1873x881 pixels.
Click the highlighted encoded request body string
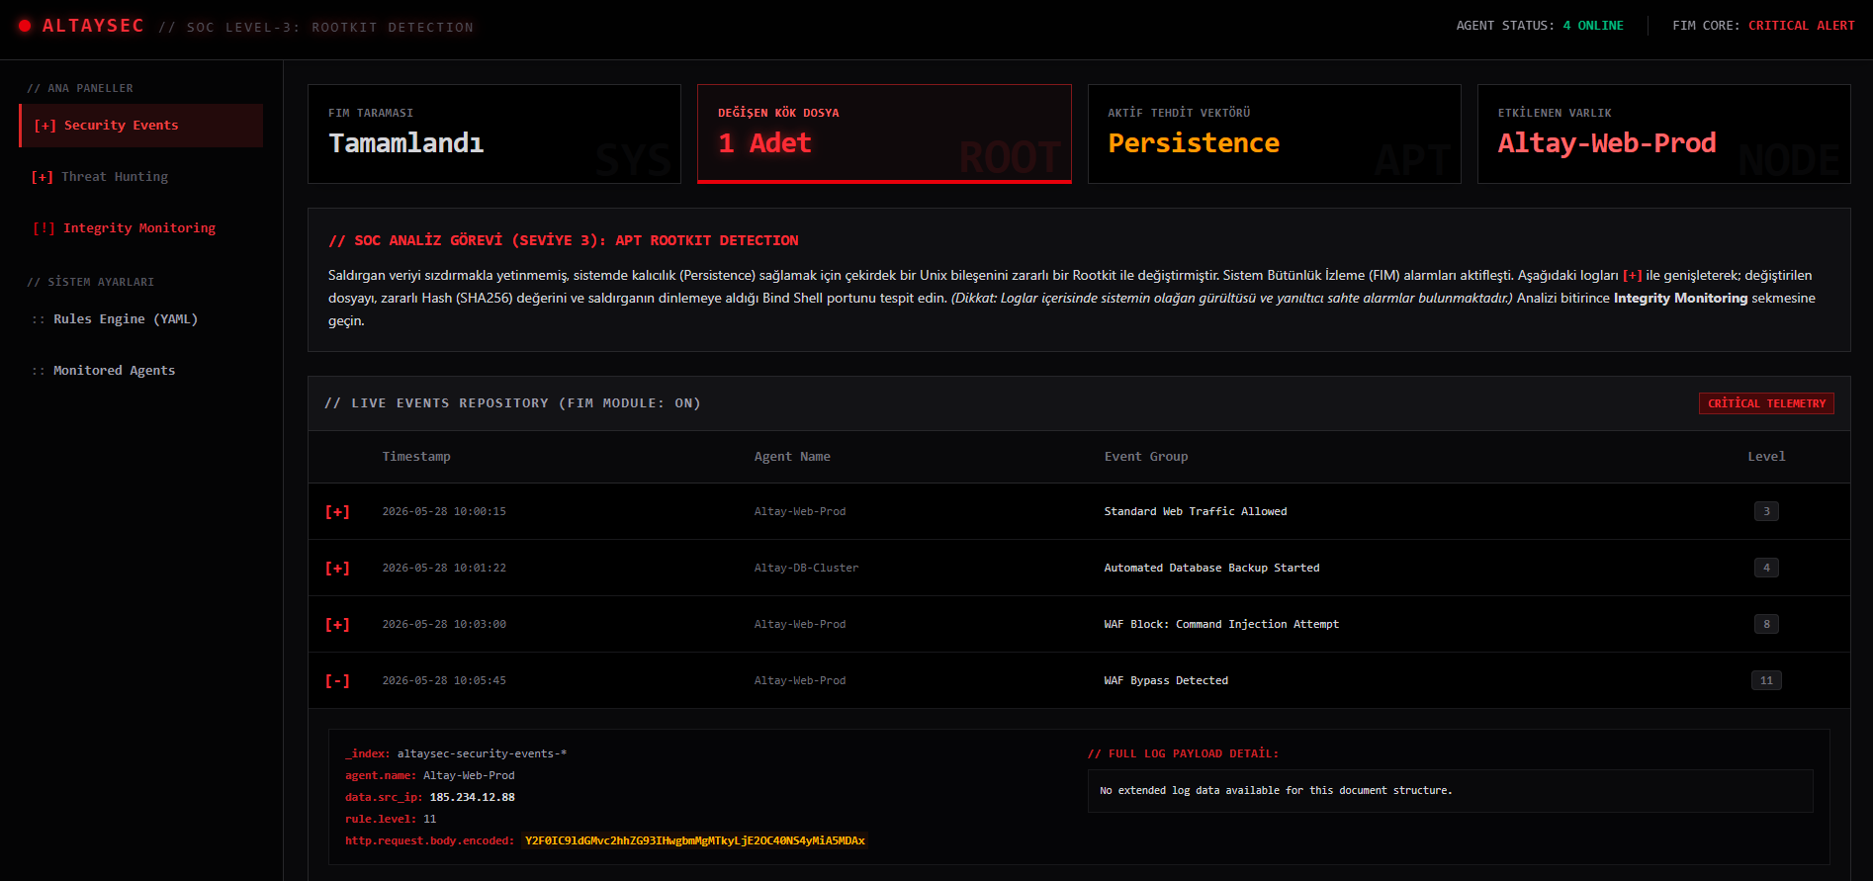(x=694, y=840)
